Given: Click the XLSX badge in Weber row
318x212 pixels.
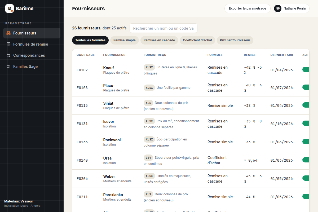Looking at the screenshot, I should 149,176.
